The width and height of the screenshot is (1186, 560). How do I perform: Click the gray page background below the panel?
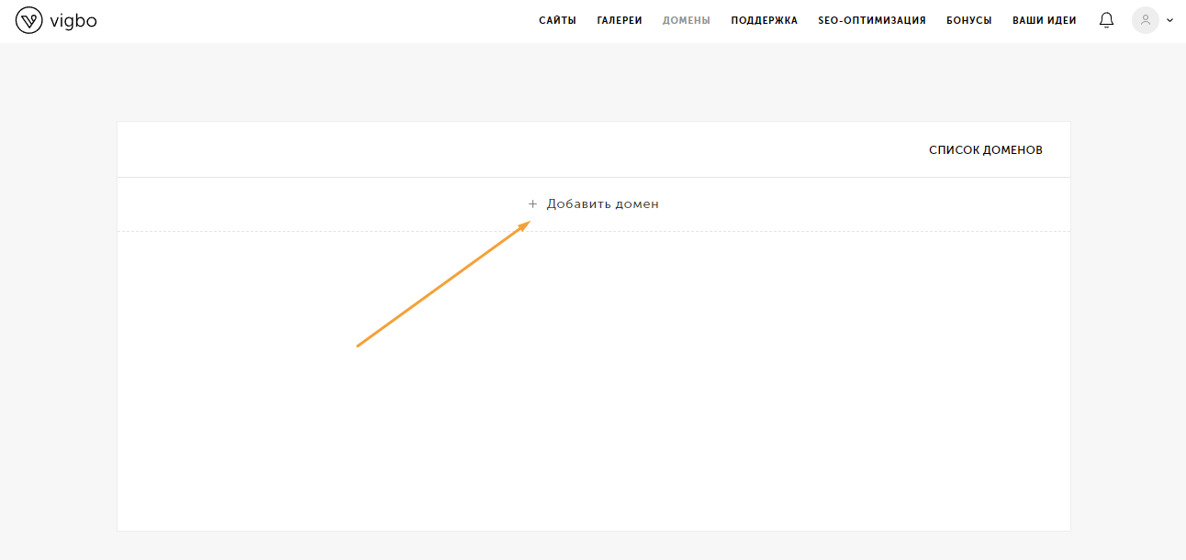click(593, 546)
